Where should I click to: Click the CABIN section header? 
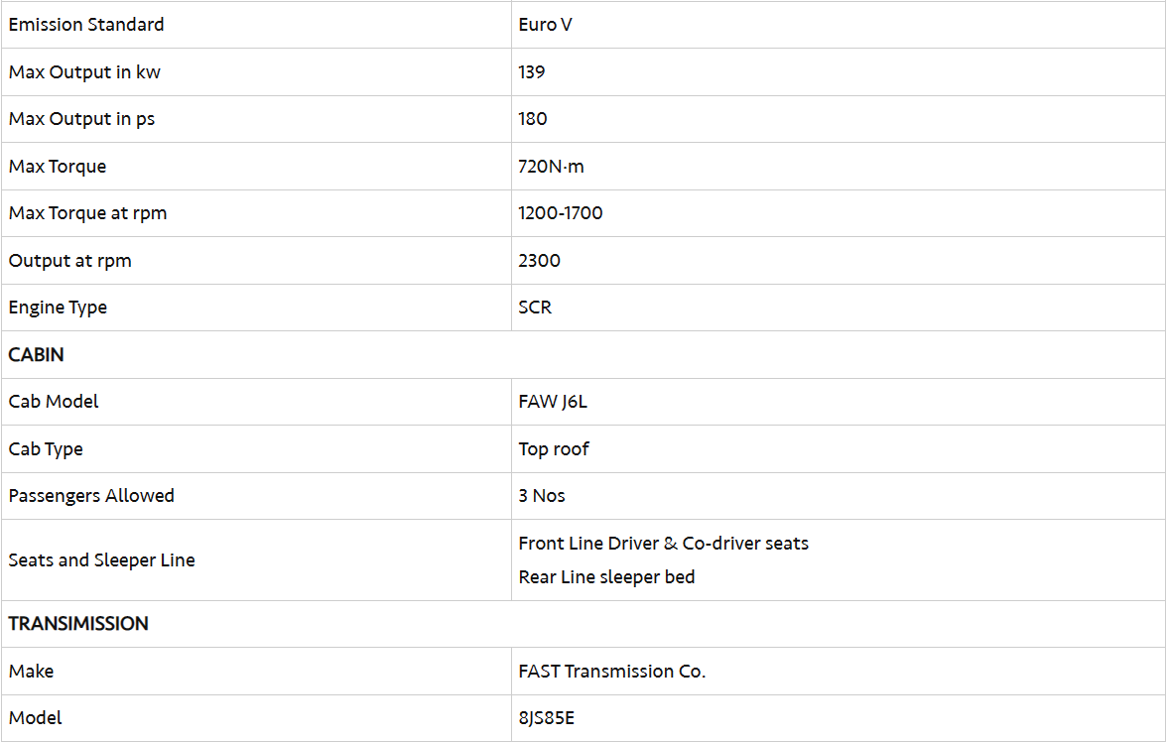point(36,354)
